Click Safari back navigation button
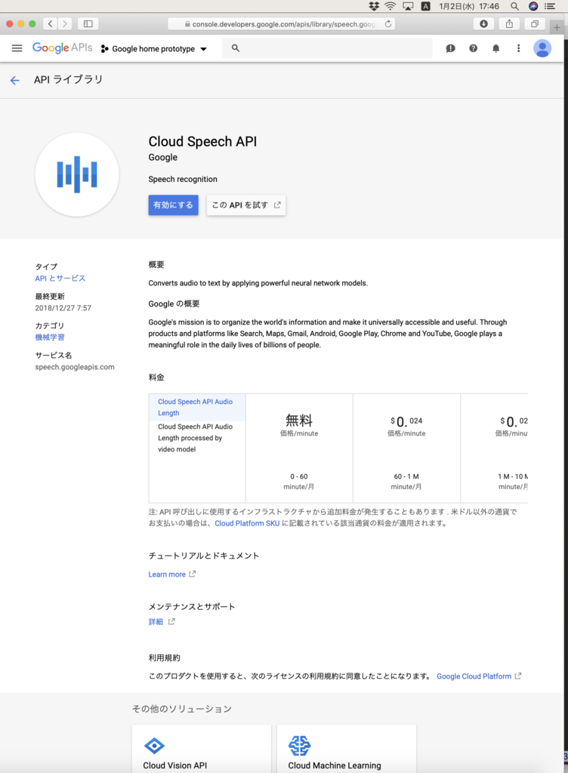Screen dimensions: 568x773 click(x=51, y=23)
